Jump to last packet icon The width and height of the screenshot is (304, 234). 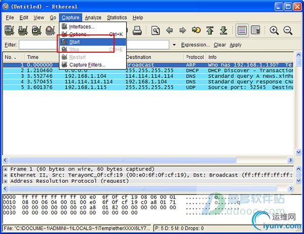223,30
